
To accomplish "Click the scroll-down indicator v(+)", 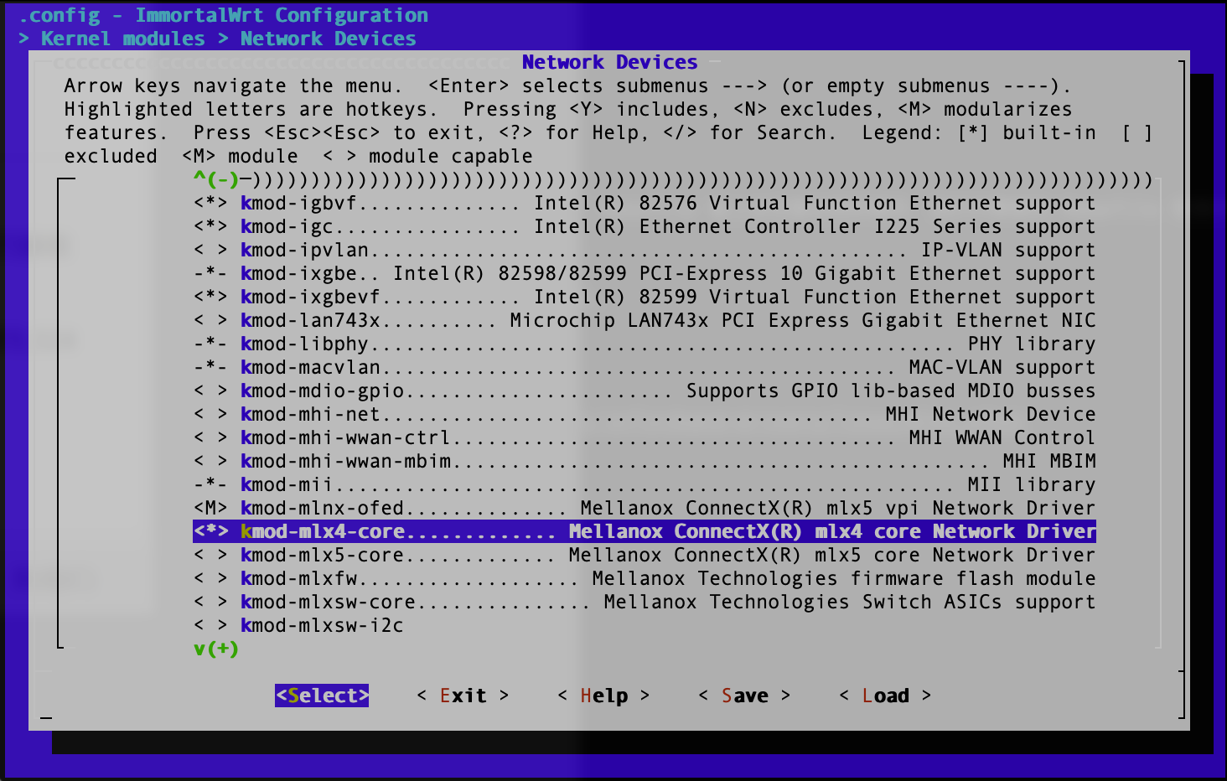I will tap(216, 649).
